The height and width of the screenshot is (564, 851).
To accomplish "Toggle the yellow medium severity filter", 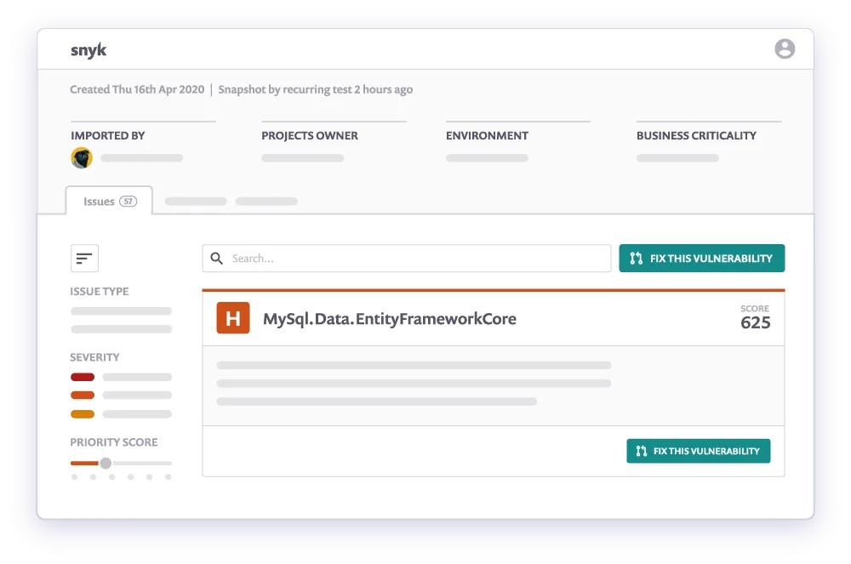I will [82, 413].
